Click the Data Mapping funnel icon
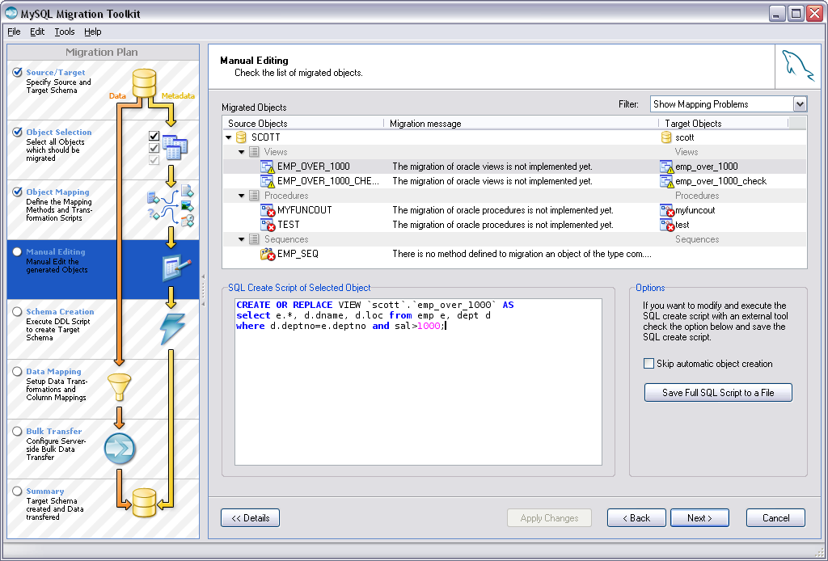828x561 pixels. pos(119,387)
